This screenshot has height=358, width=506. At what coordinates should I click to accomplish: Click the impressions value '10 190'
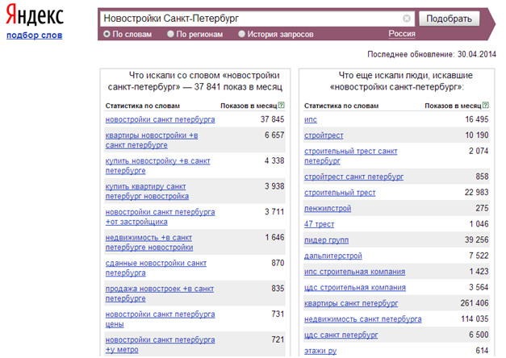pyautogui.click(x=477, y=135)
